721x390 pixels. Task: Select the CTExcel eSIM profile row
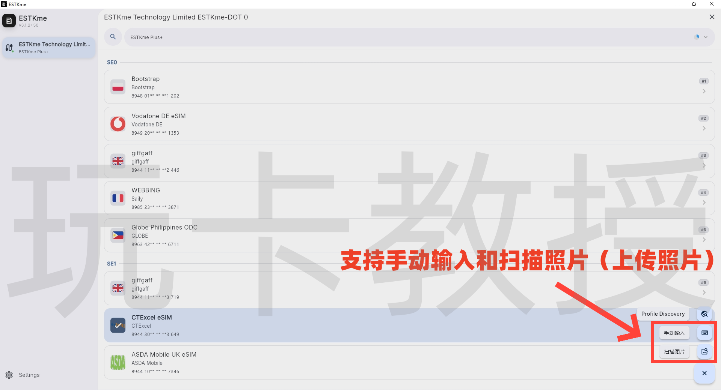click(x=409, y=325)
